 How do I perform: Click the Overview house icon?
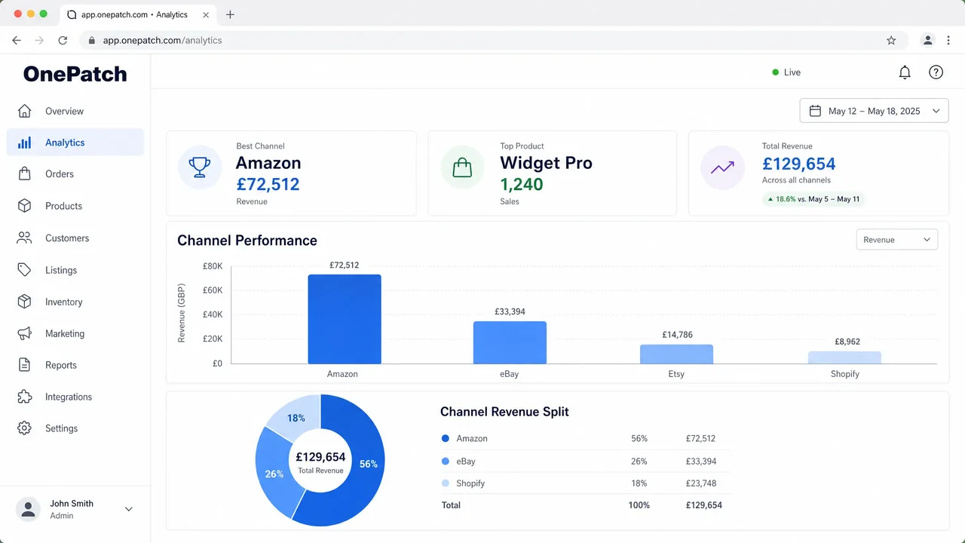click(24, 111)
